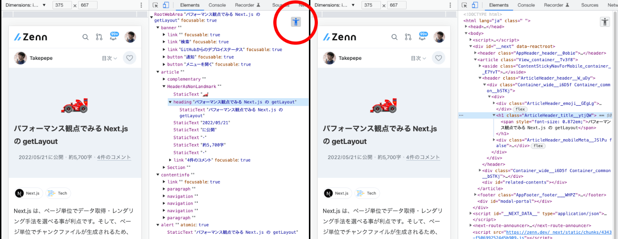This screenshot has width=618, height=239.
Task: Select the StaticText "約5,700字" row
Action: pyautogui.click(x=200, y=145)
